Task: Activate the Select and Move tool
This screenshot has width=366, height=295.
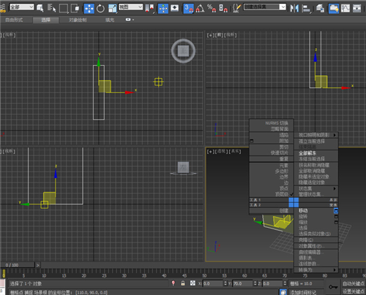Action: (x=89, y=8)
